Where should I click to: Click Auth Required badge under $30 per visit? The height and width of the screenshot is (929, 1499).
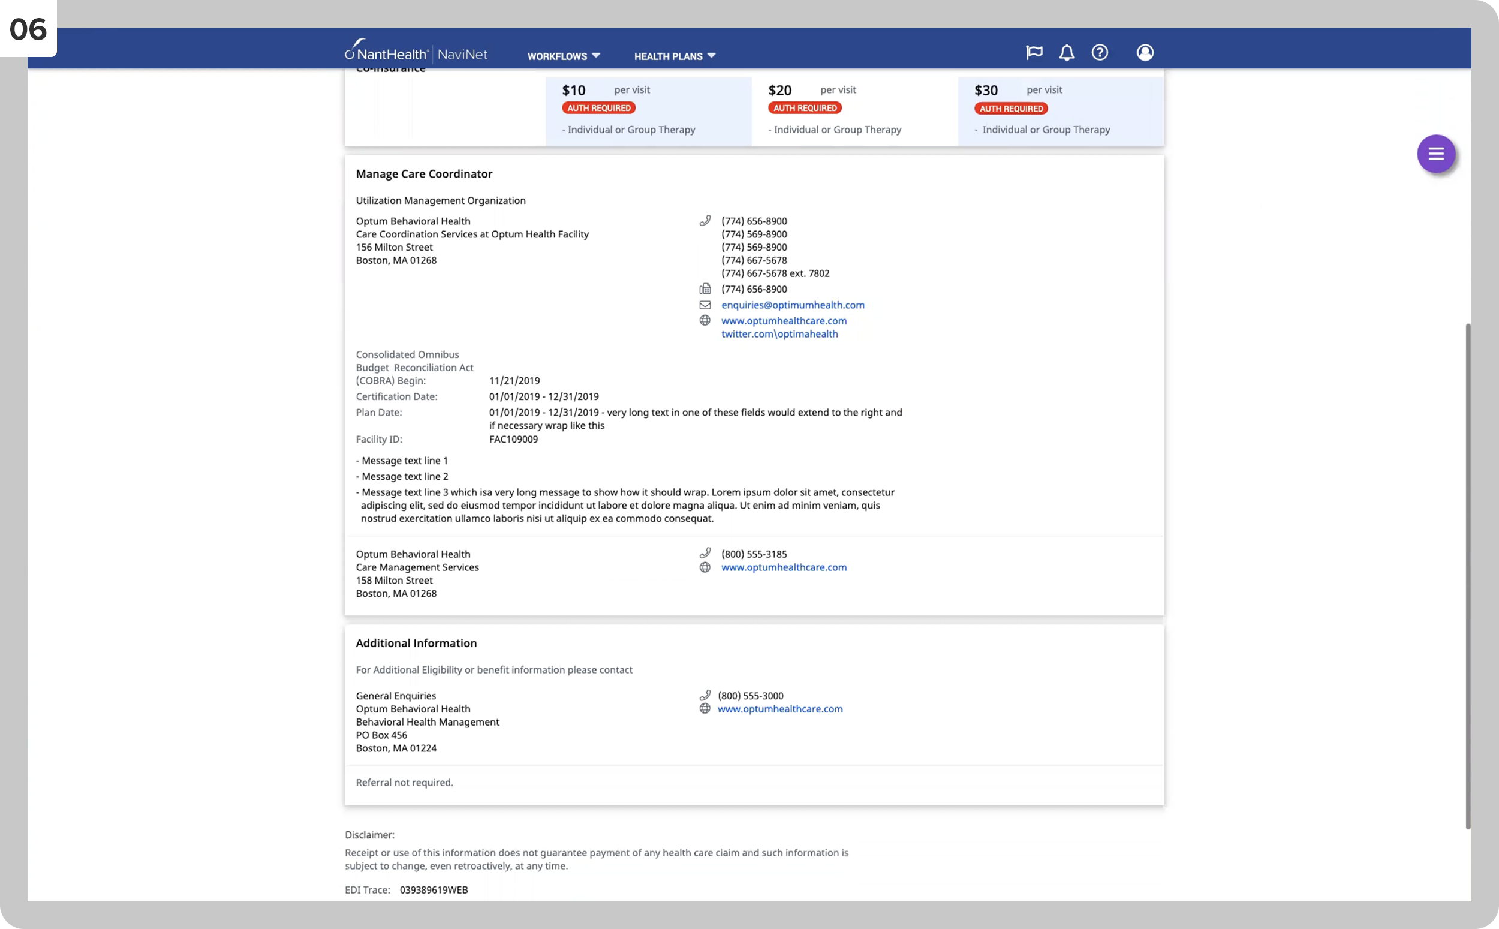pos(1011,109)
